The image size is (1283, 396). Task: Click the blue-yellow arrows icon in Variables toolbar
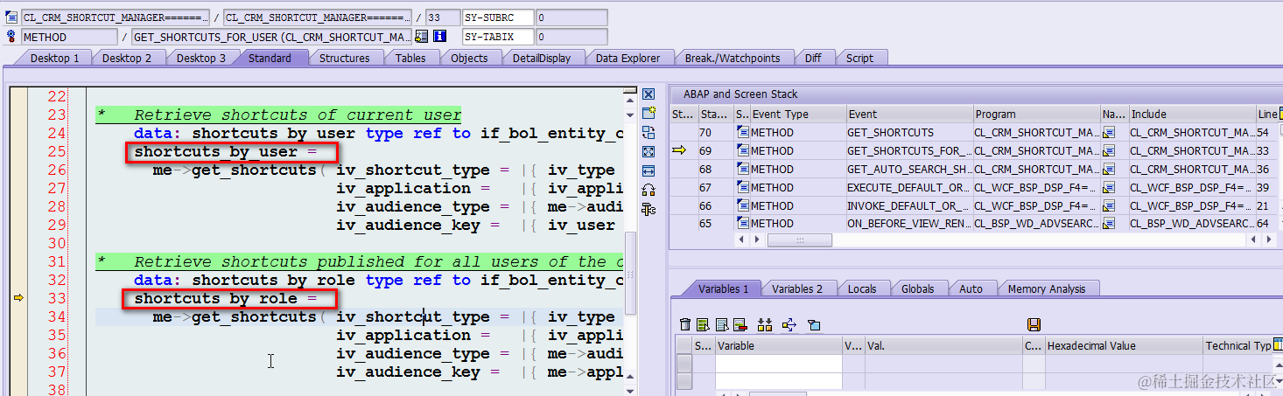[789, 324]
